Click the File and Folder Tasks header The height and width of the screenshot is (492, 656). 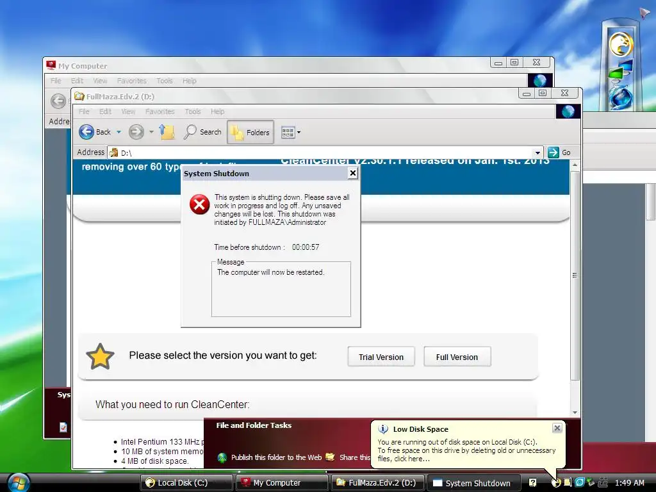[x=254, y=425]
